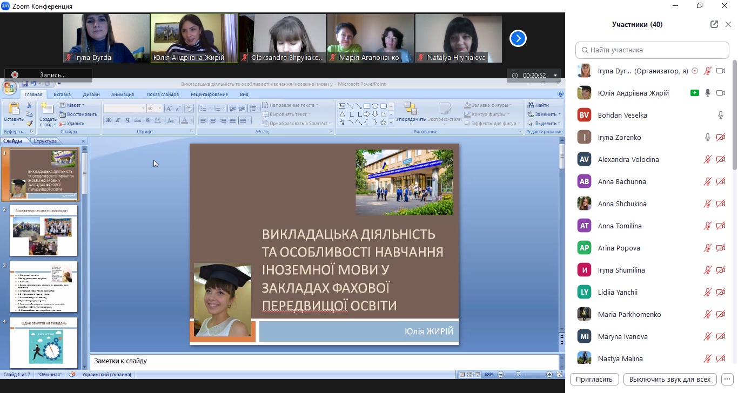Pop out the participants panel
The width and height of the screenshot is (738, 393).
tap(714, 24)
